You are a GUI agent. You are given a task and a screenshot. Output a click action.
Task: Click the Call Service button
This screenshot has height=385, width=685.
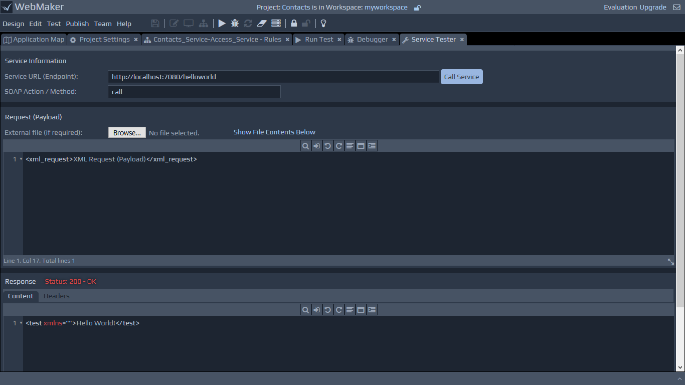[461, 77]
